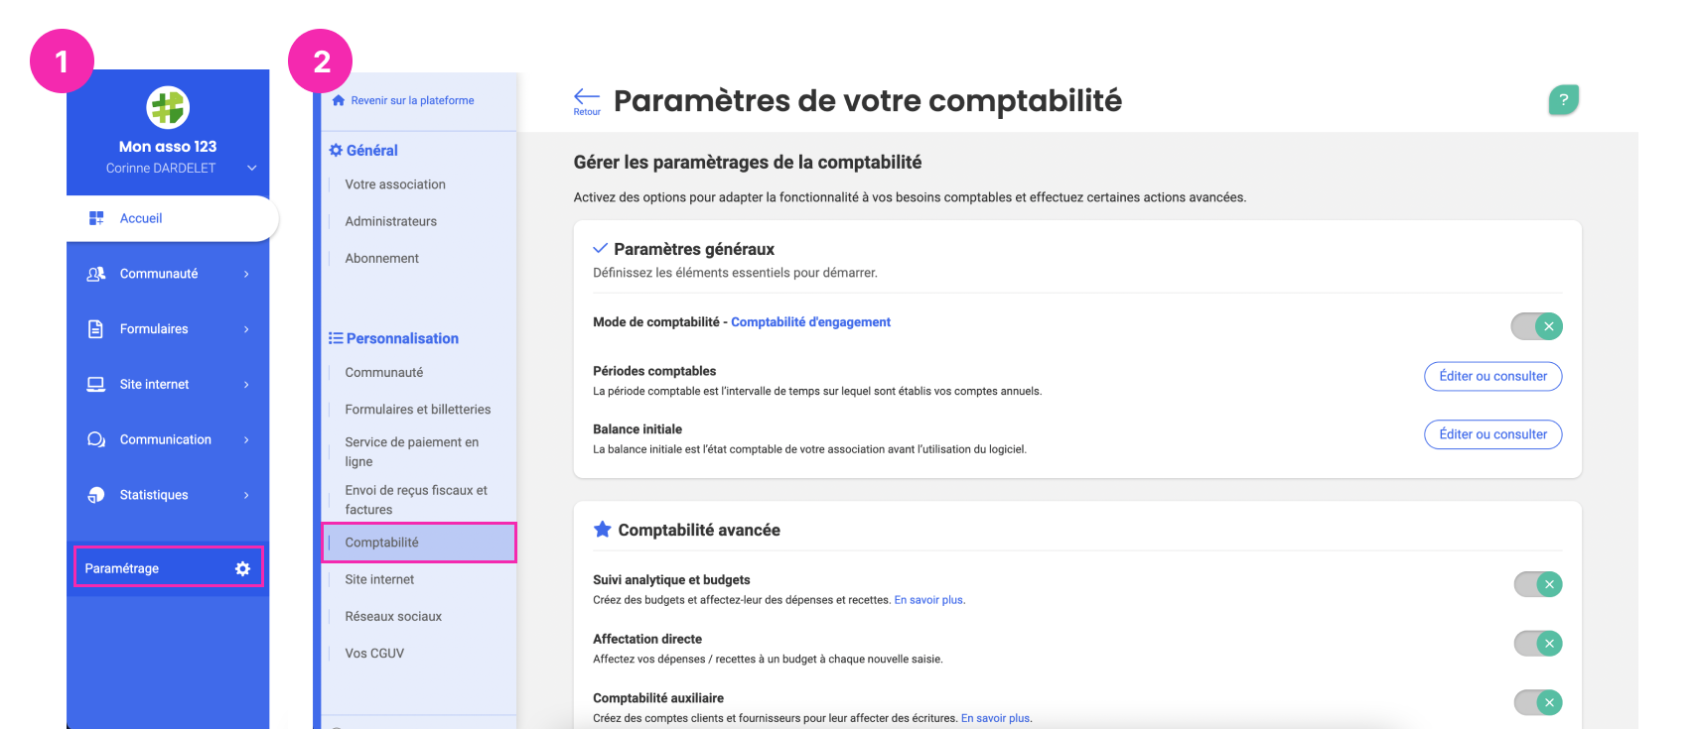Click the Paramétrage gear icon
1699x729 pixels.
pos(242,568)
